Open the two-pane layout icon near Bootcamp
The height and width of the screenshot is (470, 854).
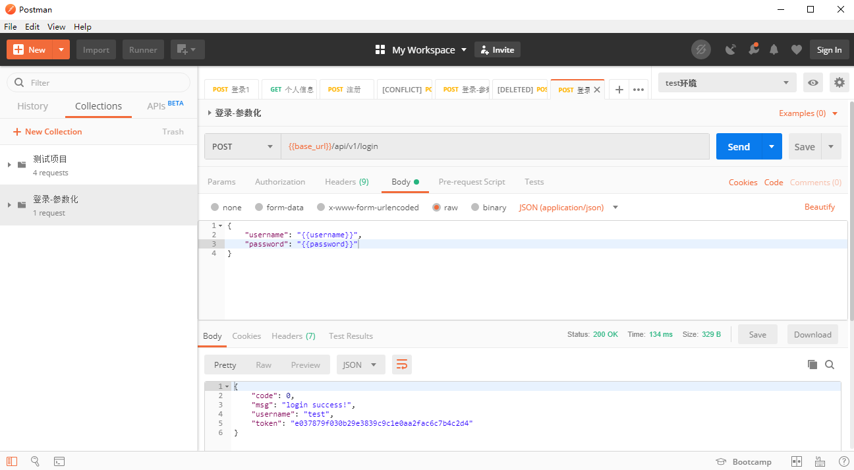tap(797, 461)
